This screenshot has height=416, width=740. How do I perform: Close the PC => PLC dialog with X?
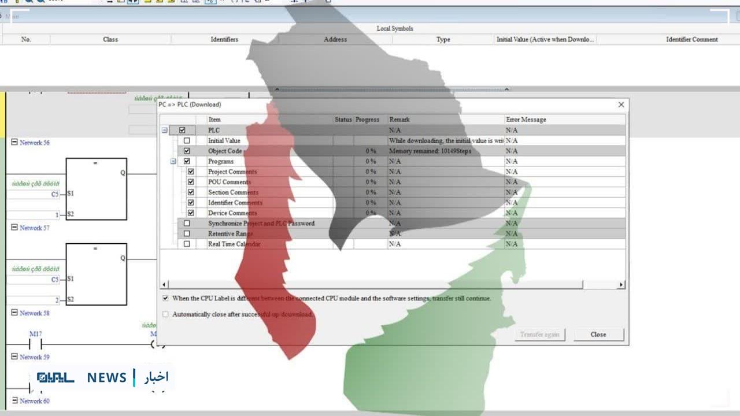click(621, 105)
